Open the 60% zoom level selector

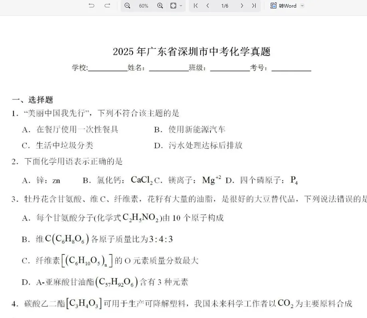(x=144, y=6)
